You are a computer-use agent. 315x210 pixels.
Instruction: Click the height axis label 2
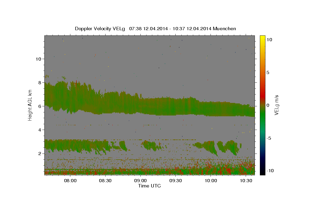point(40,153)
